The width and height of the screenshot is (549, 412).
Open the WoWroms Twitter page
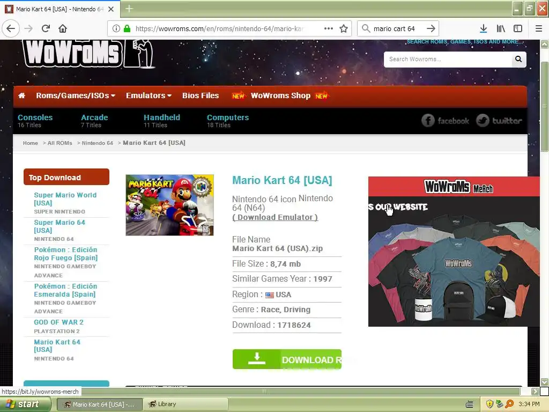pyautogui.click(x=499, y=121)
